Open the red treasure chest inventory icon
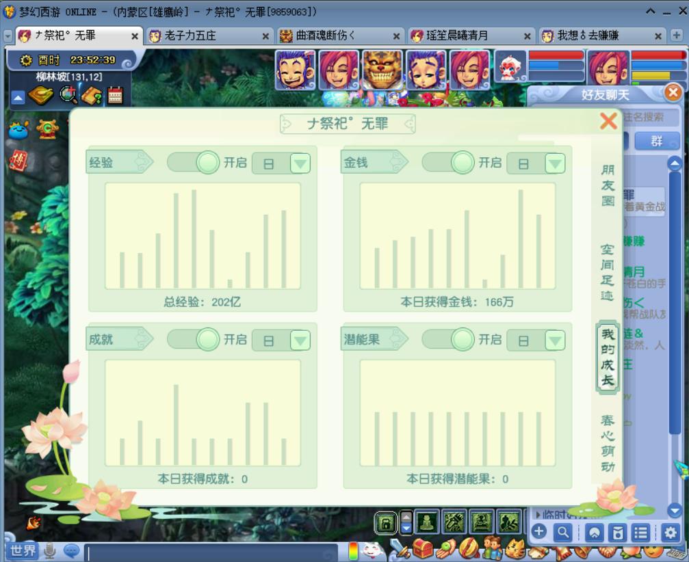 pos(423,548)
